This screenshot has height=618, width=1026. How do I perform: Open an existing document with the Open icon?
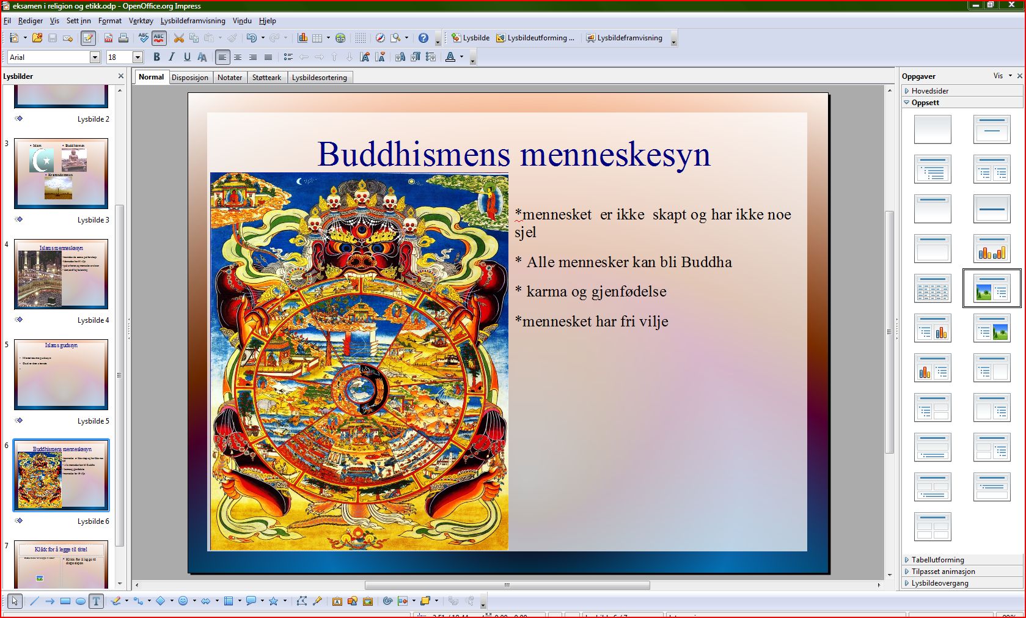click(x=37, y=38)
